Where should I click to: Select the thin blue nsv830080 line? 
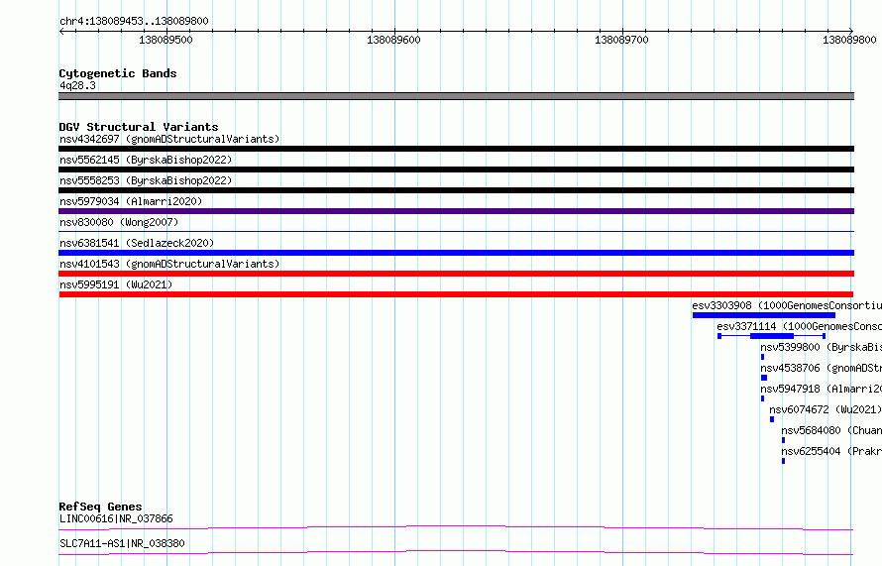456,231
